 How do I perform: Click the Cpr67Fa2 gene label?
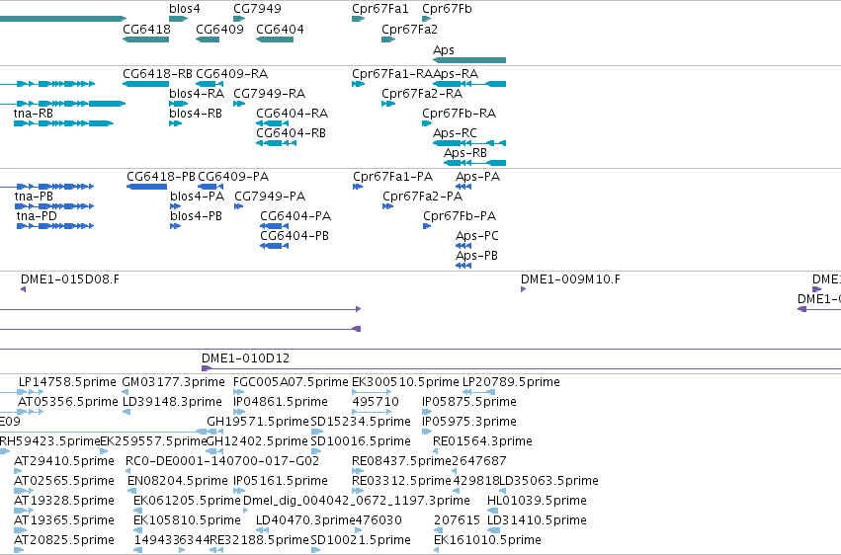[x=409, y=29]
